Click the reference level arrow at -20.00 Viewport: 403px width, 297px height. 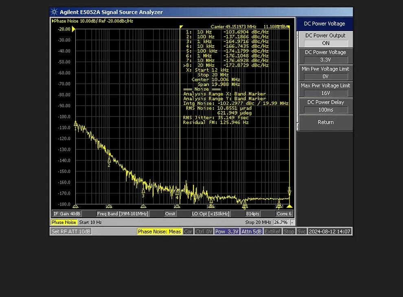click(x=74, y=29)
